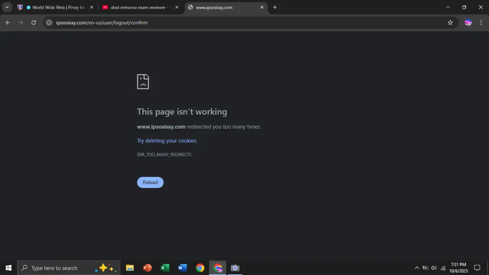
Task: Open Chrome three-dot menu
Action: (481, 23)
